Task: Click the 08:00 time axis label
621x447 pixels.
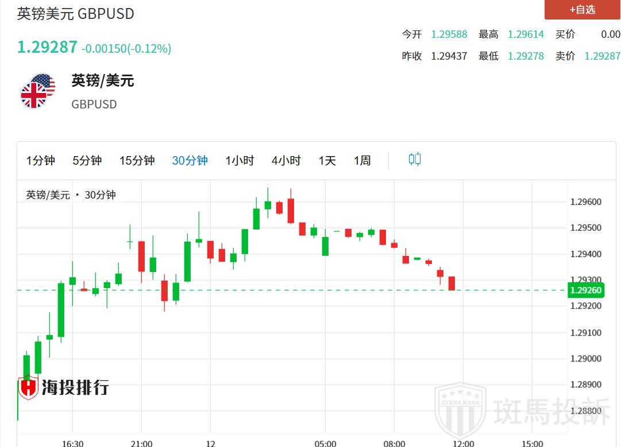Action: pyautogui.click(x=394, y=443)
